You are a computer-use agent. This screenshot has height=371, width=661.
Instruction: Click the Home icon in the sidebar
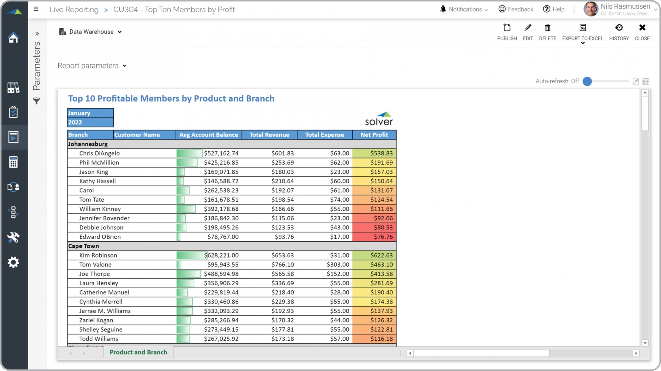click(13, 38)
